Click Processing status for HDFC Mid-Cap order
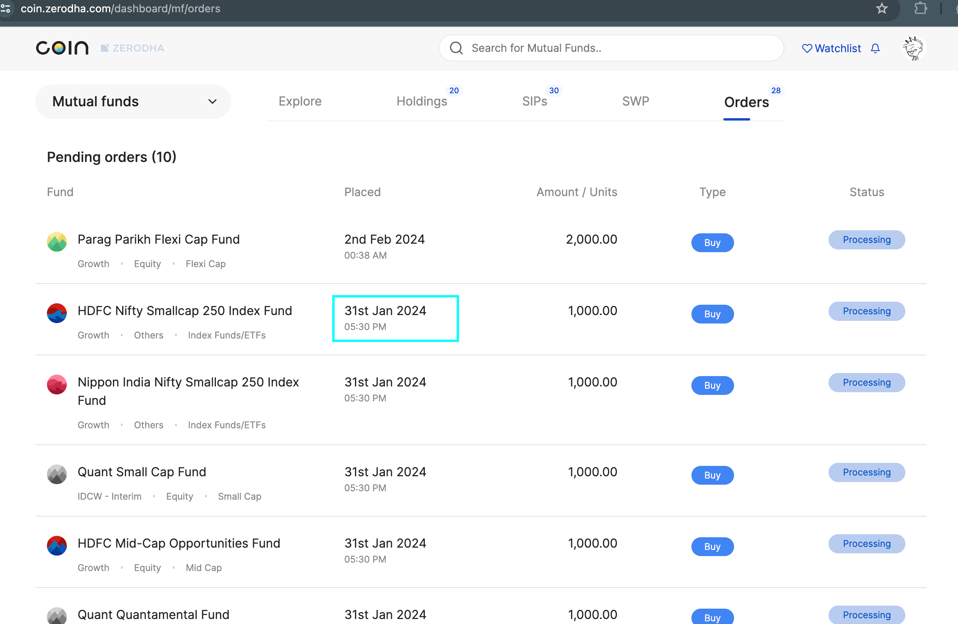Viewport: 958px width, 624px height. 867,543
